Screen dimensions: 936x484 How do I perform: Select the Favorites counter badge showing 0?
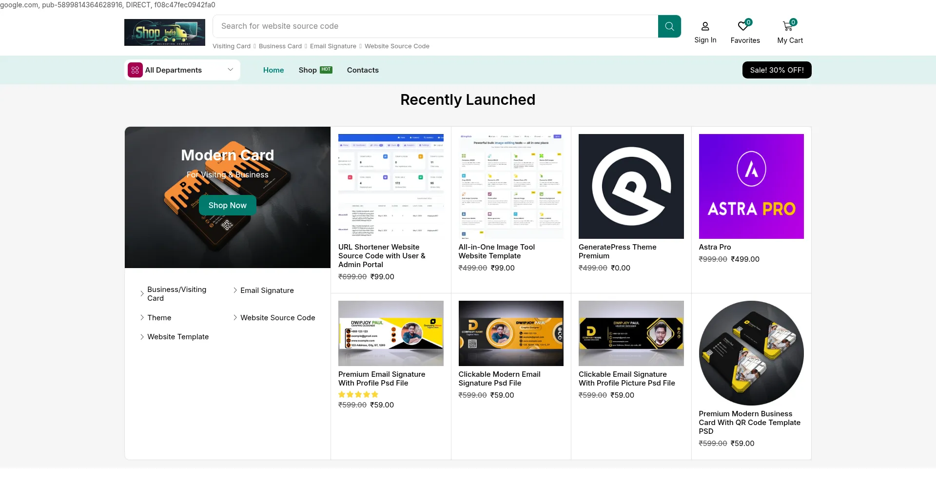tap(749, 22)
